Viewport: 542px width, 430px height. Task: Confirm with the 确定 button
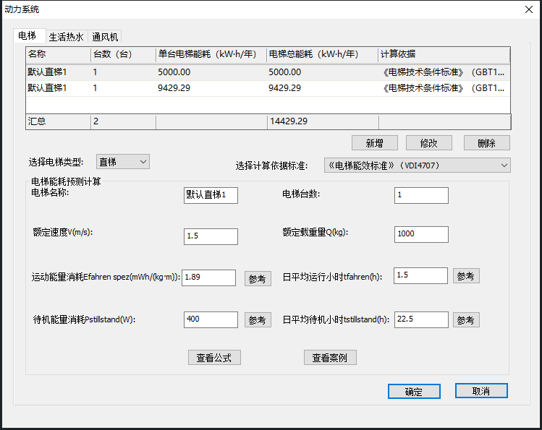click(x=414, y=392)
